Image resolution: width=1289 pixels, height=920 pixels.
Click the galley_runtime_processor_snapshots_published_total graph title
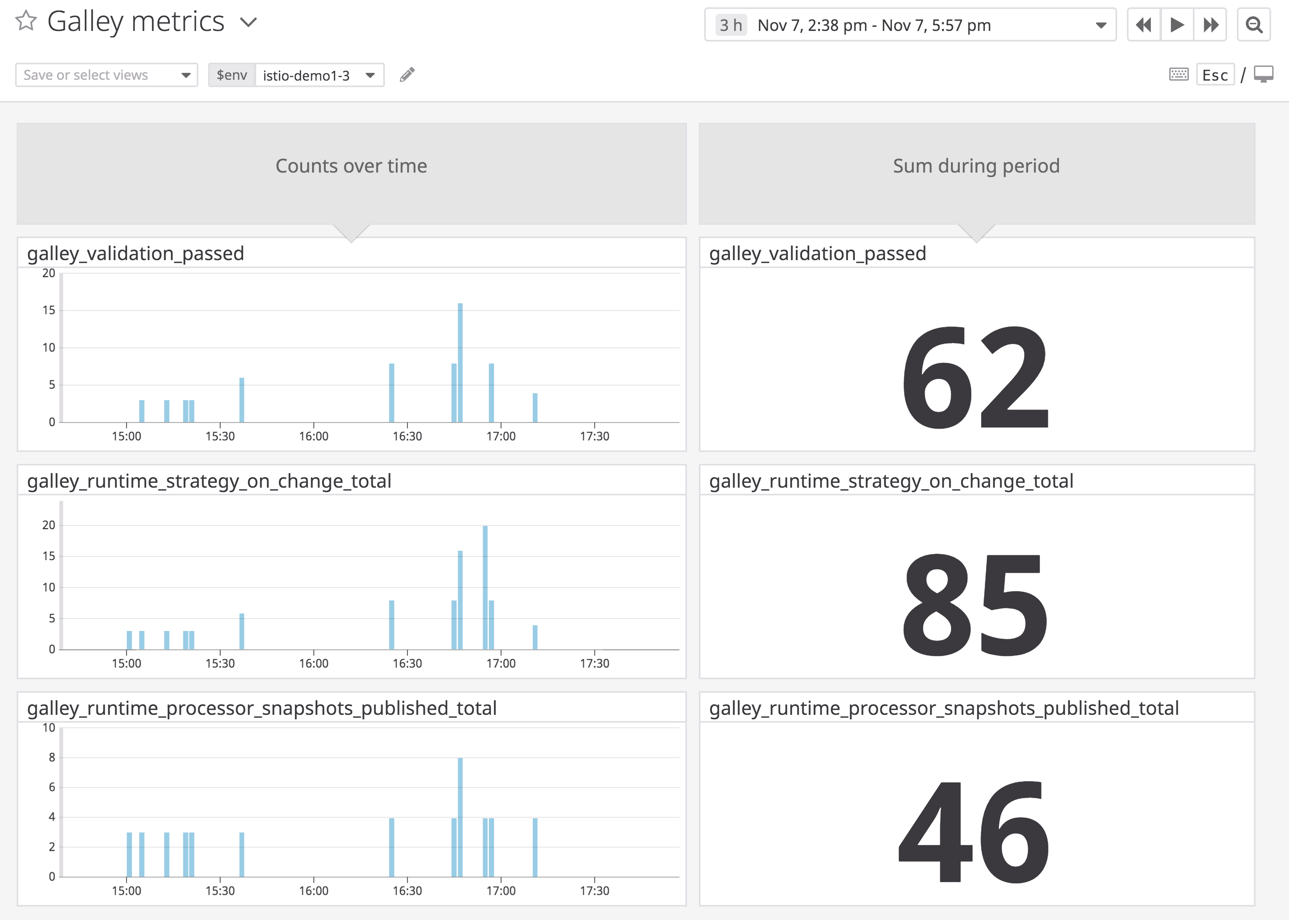pyautogui.click(x=262, y=708)
